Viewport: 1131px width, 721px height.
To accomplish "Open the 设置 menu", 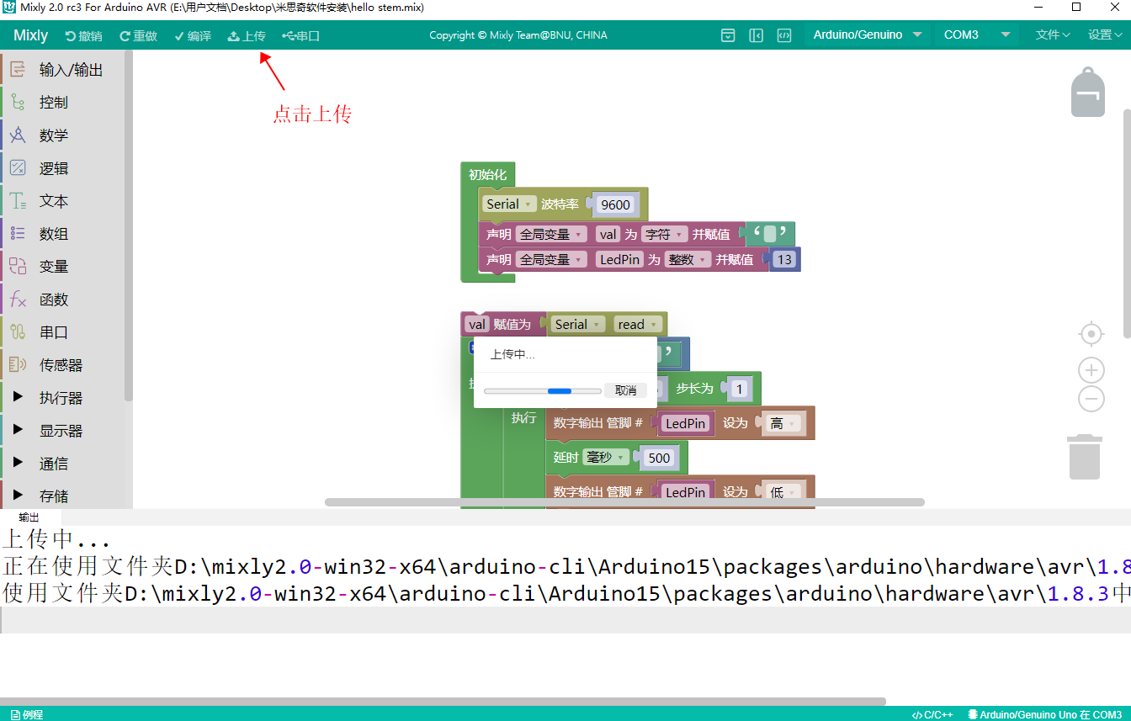I will point(1104,35).
